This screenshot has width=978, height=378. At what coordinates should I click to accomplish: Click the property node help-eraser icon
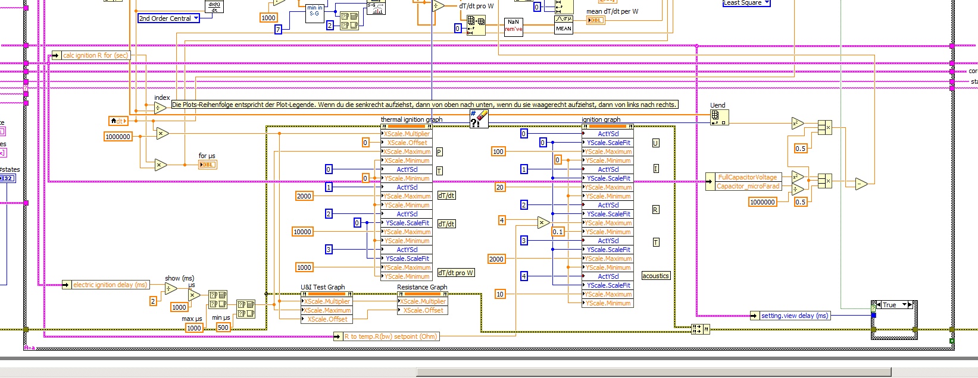[x=479, y=119]
